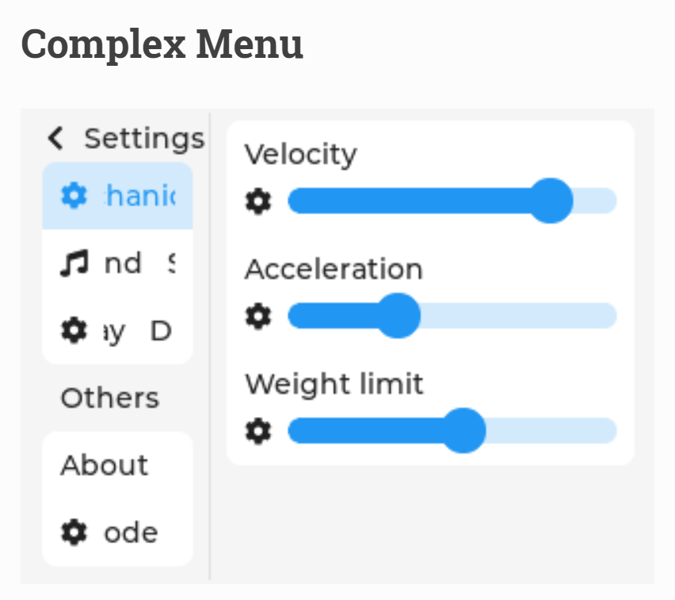Click the music note icon in sidebar

[74, 262]
